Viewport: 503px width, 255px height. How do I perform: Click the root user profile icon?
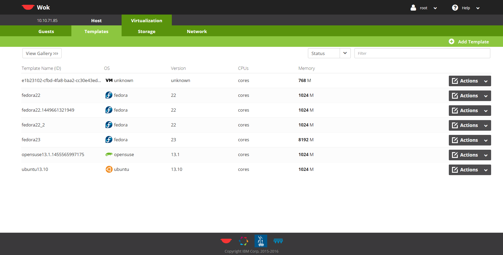coord(413,8)
